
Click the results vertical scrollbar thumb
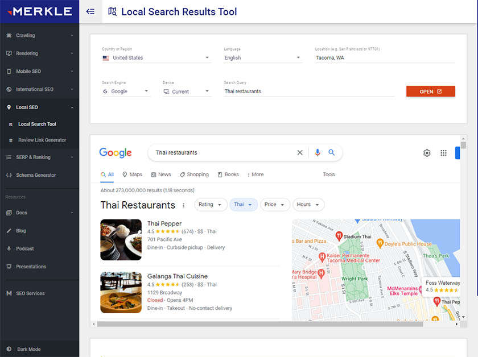click(463, 145)
